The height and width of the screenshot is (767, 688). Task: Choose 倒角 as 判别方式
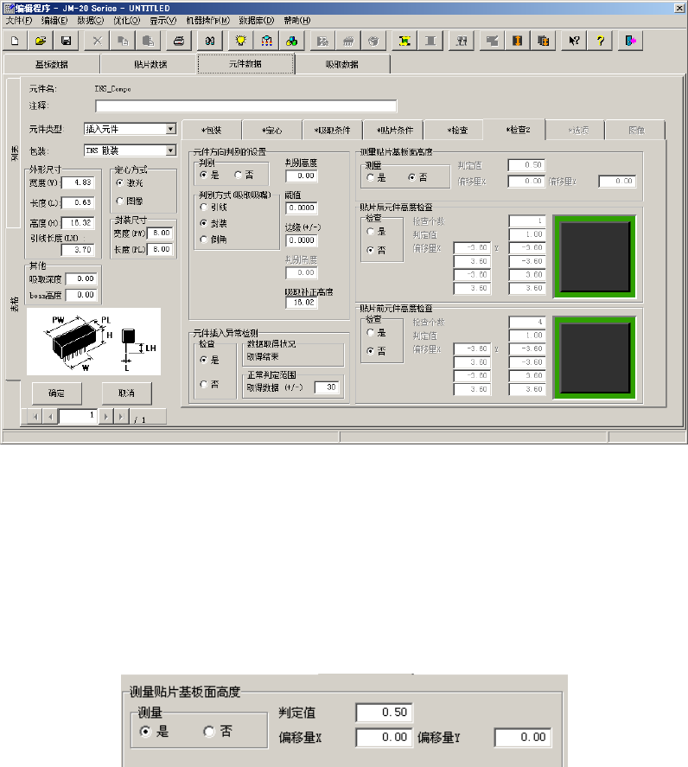(x=204, y=240)
